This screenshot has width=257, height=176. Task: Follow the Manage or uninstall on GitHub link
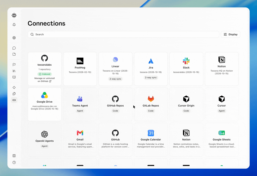45,80
